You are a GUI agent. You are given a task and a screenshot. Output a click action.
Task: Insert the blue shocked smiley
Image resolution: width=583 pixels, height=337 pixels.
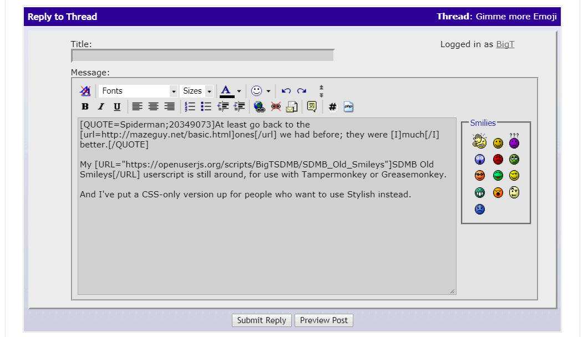(x=480, y=160)
